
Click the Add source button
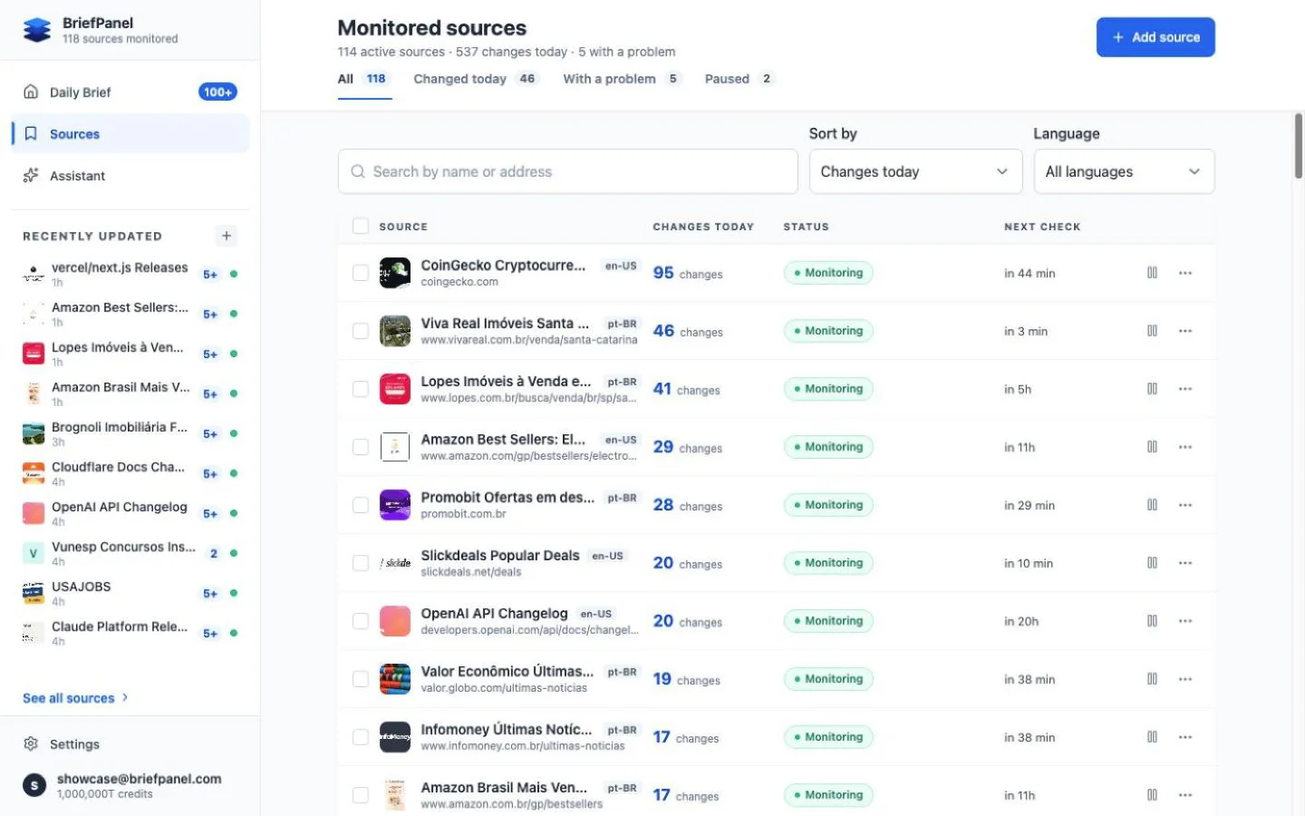coord(1155,37)
